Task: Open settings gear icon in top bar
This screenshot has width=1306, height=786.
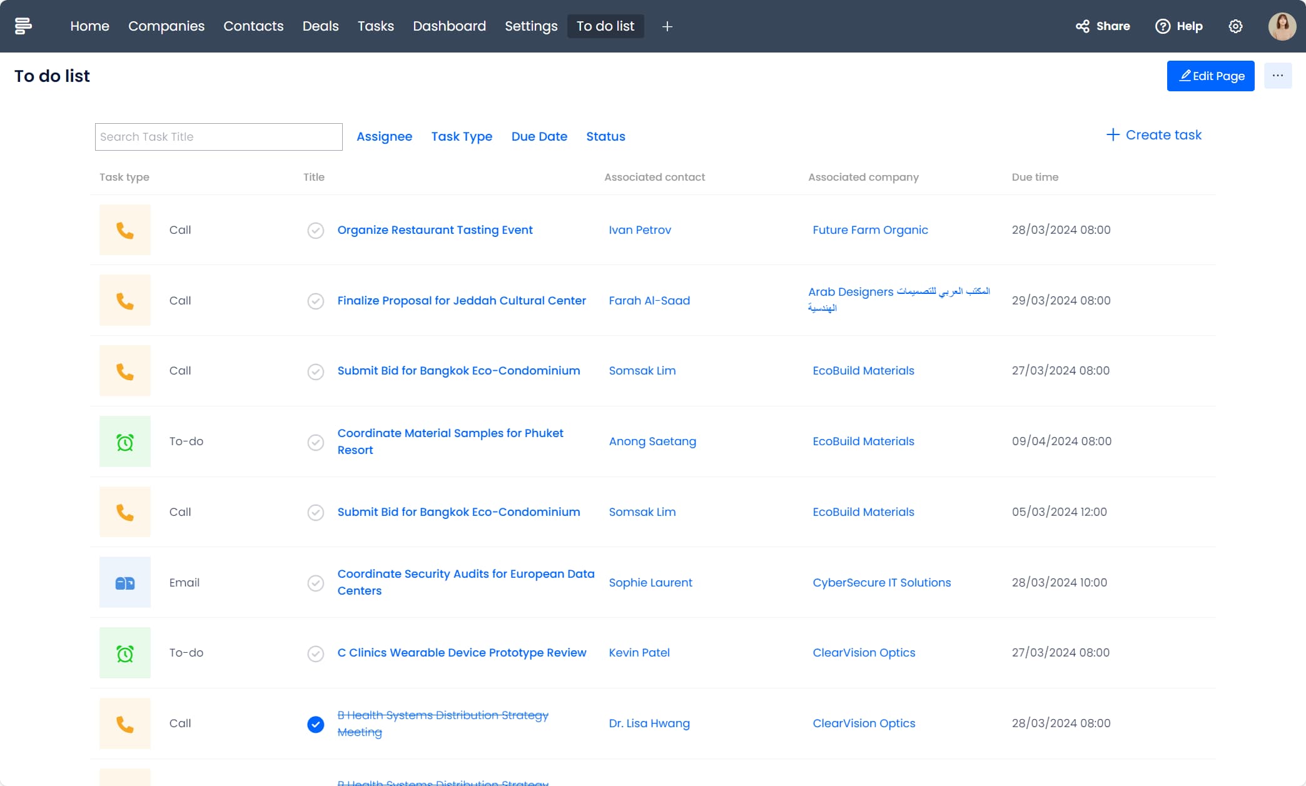Action: 1235,26
